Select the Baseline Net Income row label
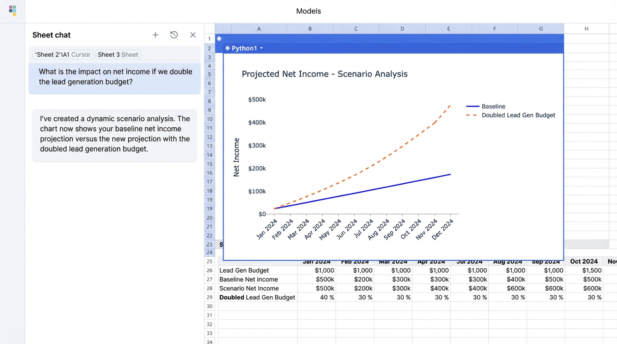The width and height of the screenshot is (617, 344). coord(249,279)
